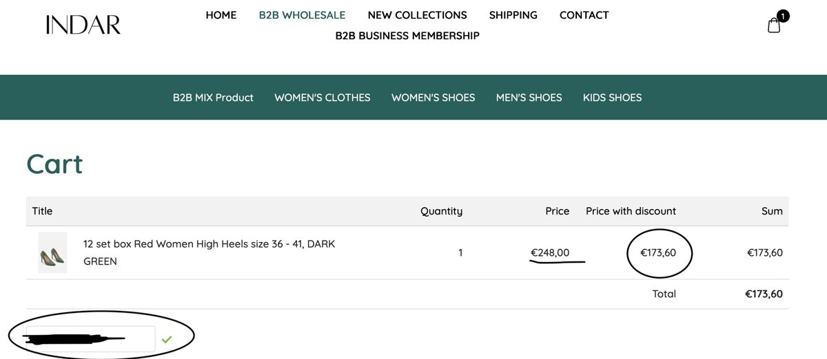827x359 pixels.
Task: Click the green checkmark beside coupon field
Action: click(x=167, y=339)
